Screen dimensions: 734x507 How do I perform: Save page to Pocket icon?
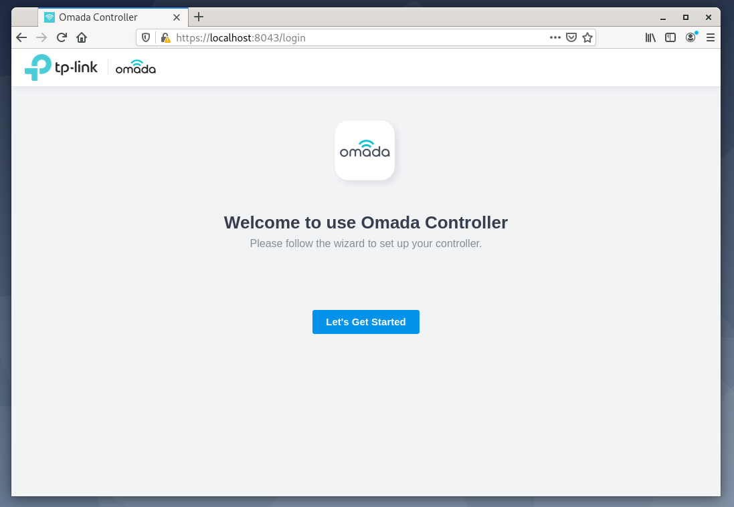pyautogui.click(x=571, y=38)
